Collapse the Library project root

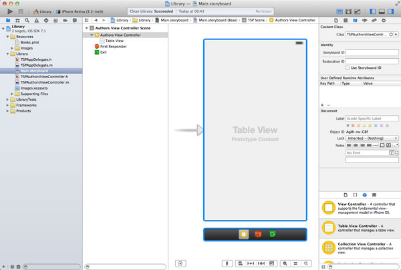3,28
